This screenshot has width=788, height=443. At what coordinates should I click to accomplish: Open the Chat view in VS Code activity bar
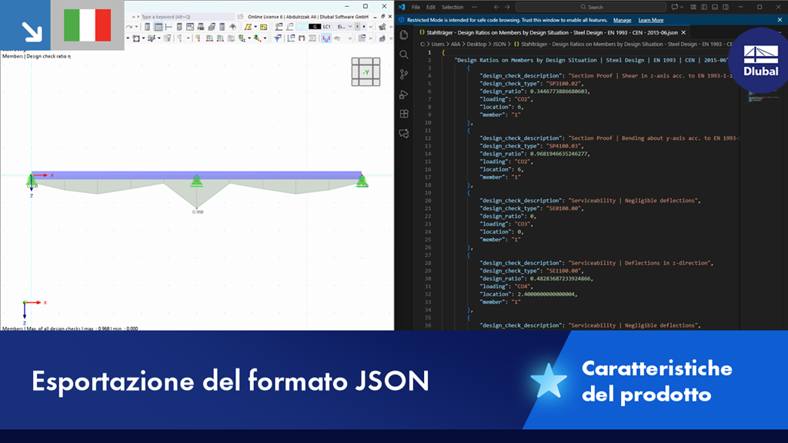click(403, 134)
